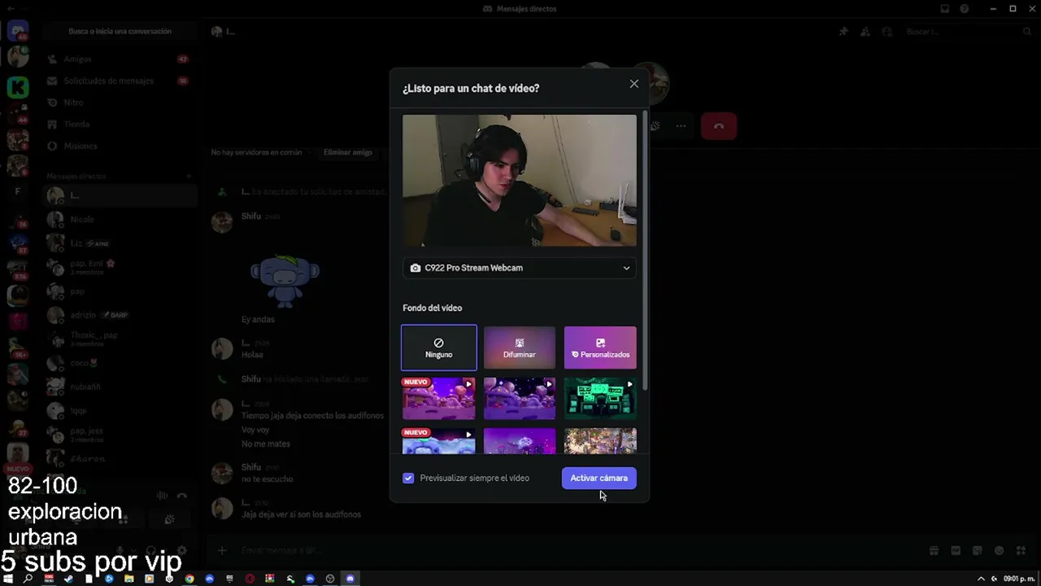Click Busca o inicia una conversación box

click(x=120, y=32)
